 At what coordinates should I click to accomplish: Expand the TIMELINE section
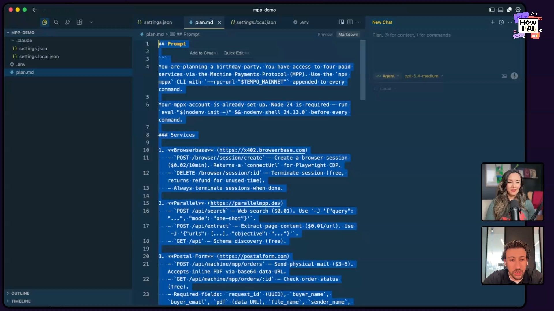68,301
